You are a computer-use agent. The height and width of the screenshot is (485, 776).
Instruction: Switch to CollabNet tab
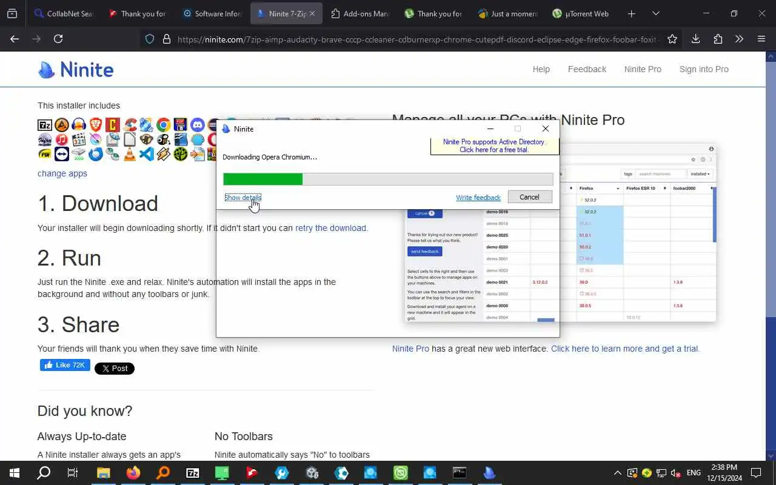click(63, 13)
